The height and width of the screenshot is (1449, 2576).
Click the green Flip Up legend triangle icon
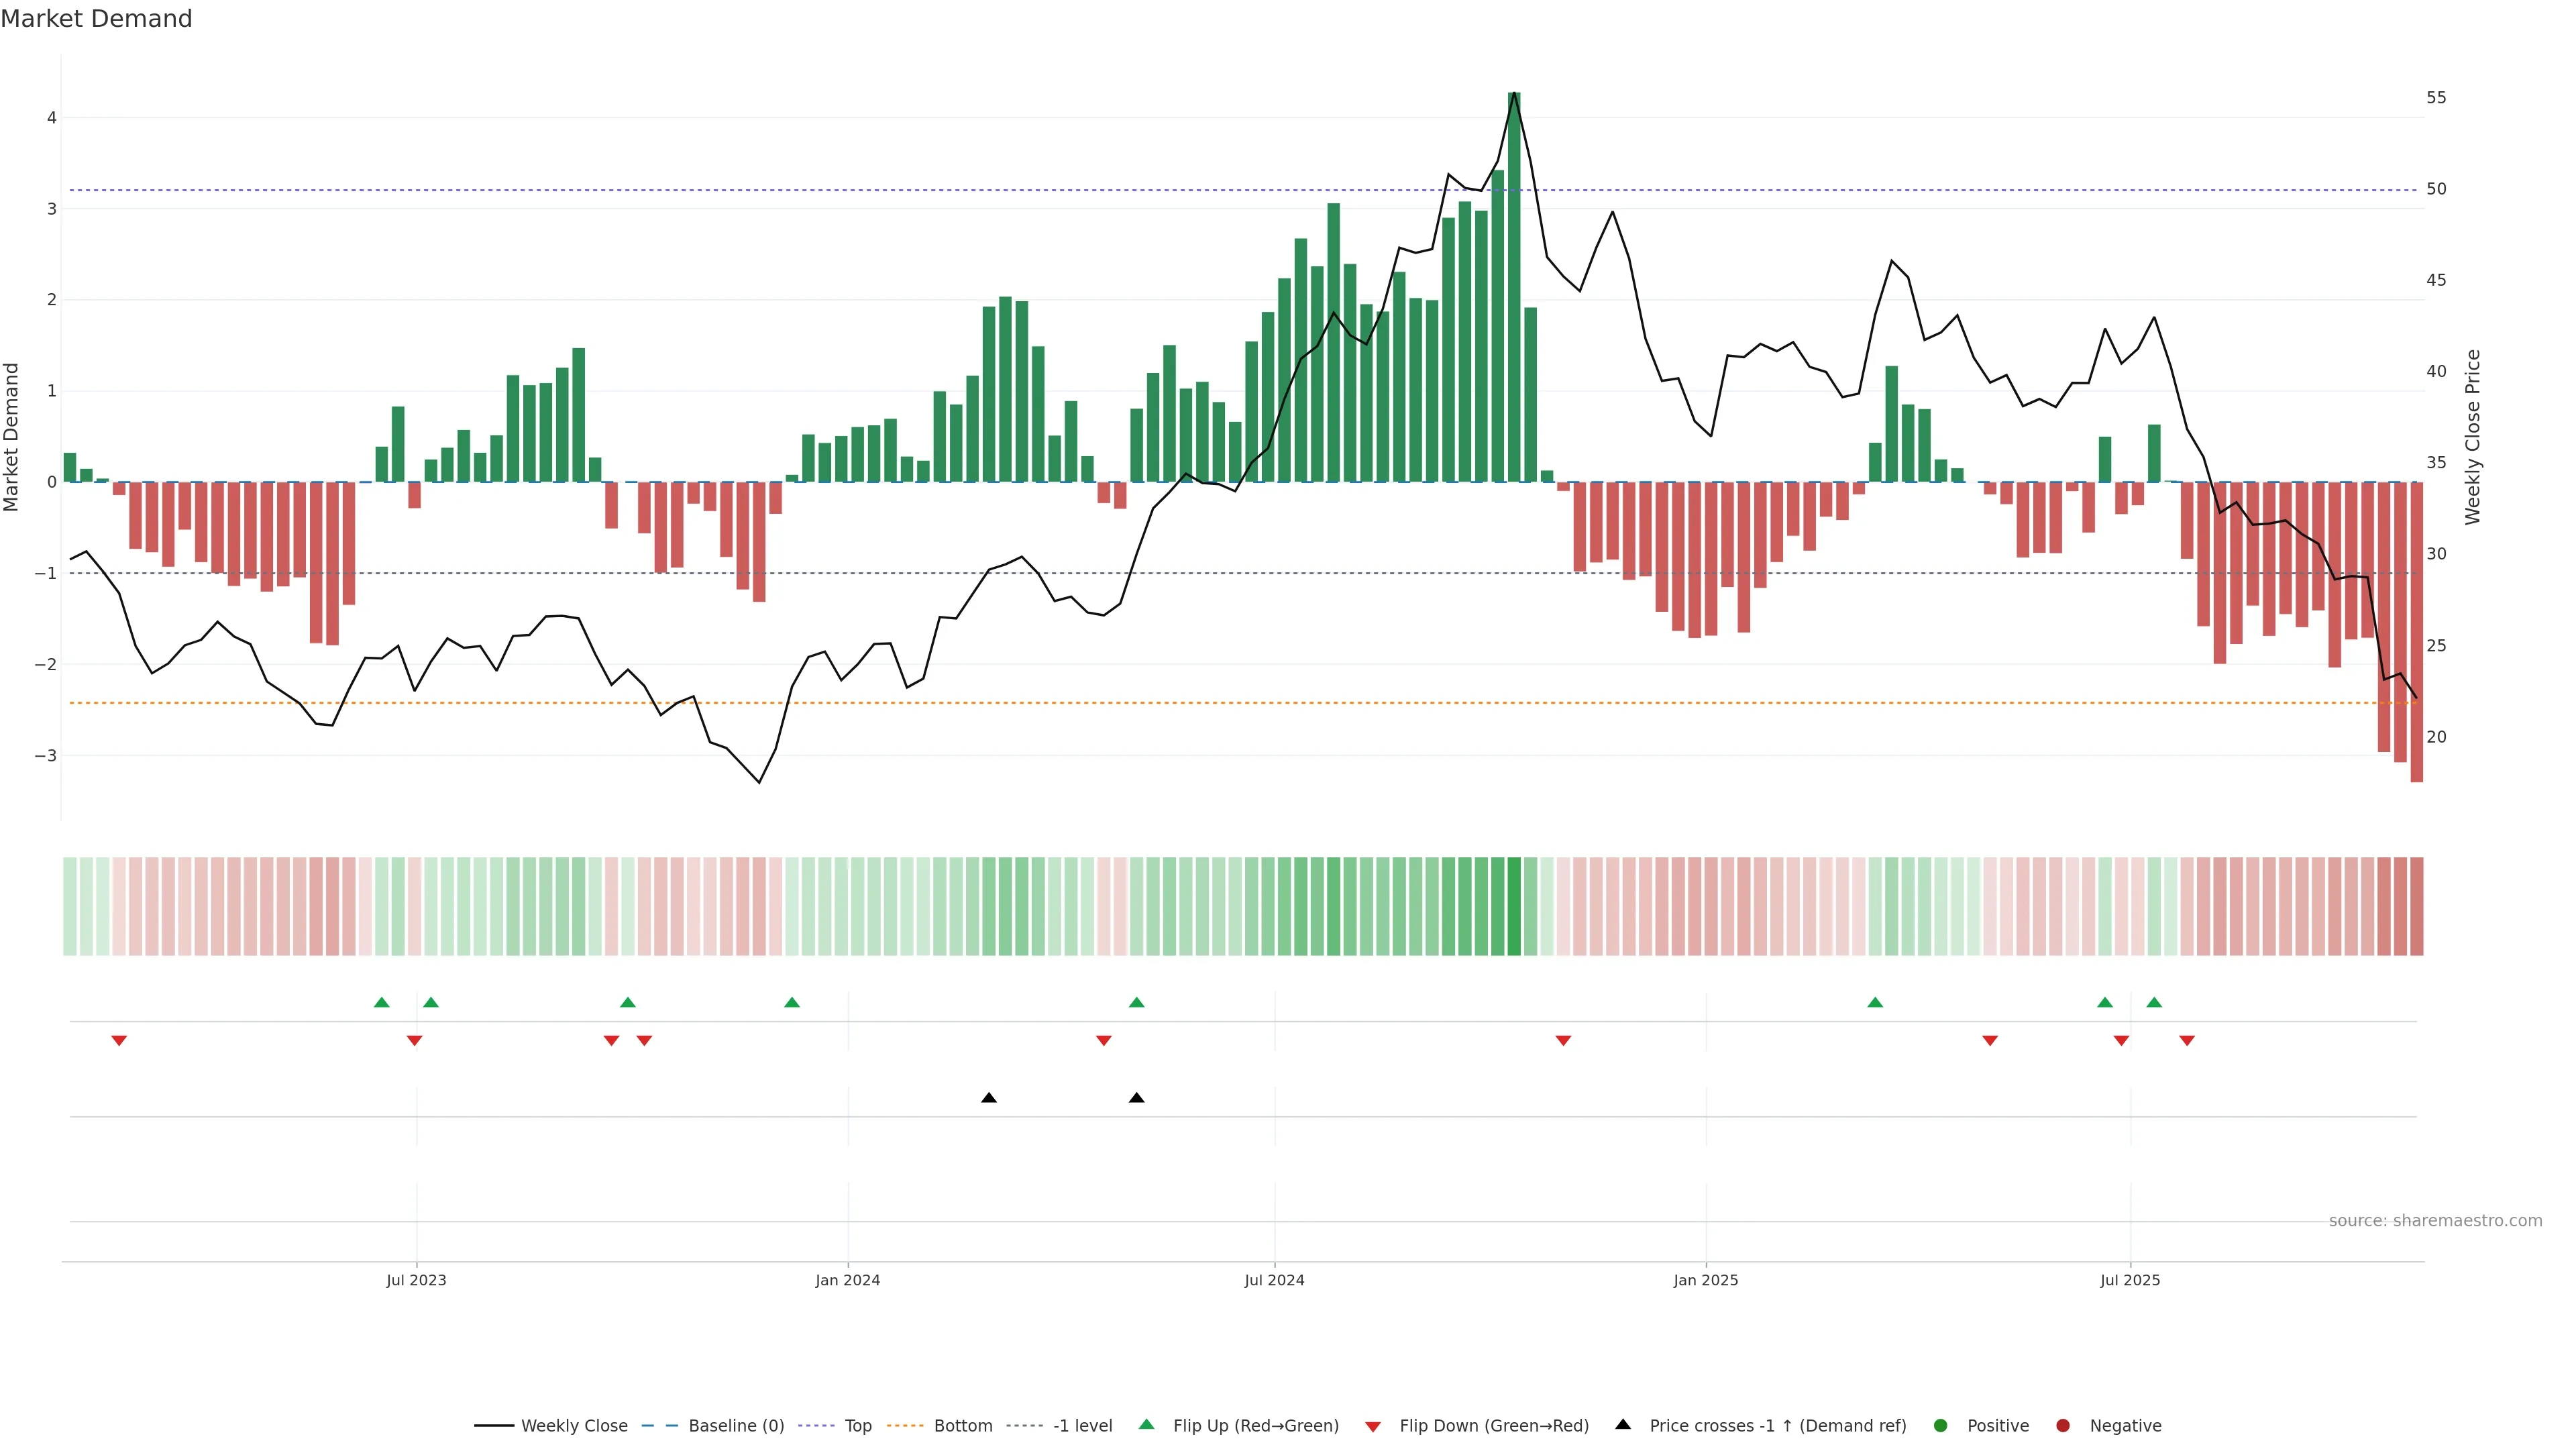click(1147, 1424)
